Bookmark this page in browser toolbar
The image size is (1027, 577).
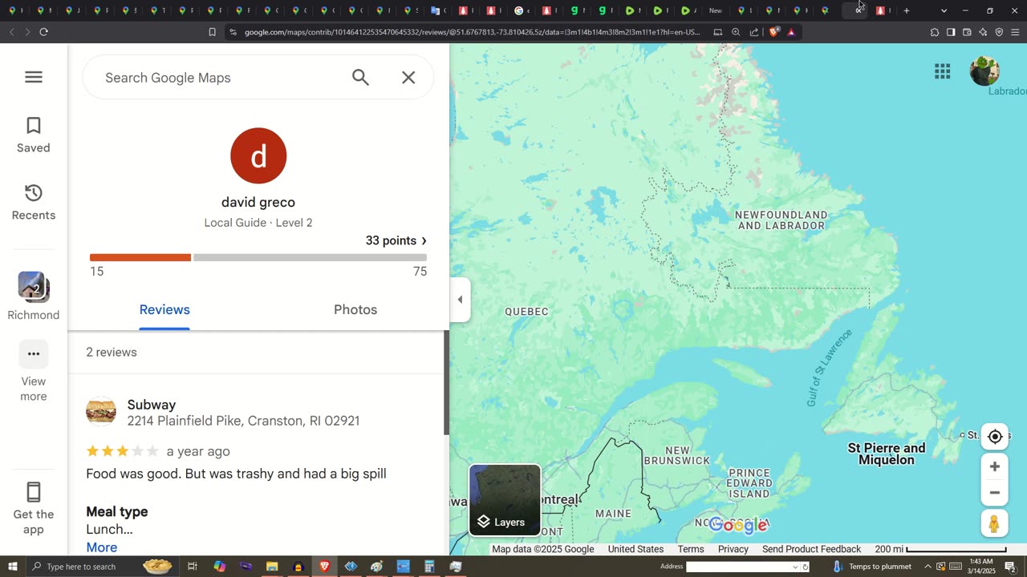(212, 32)
